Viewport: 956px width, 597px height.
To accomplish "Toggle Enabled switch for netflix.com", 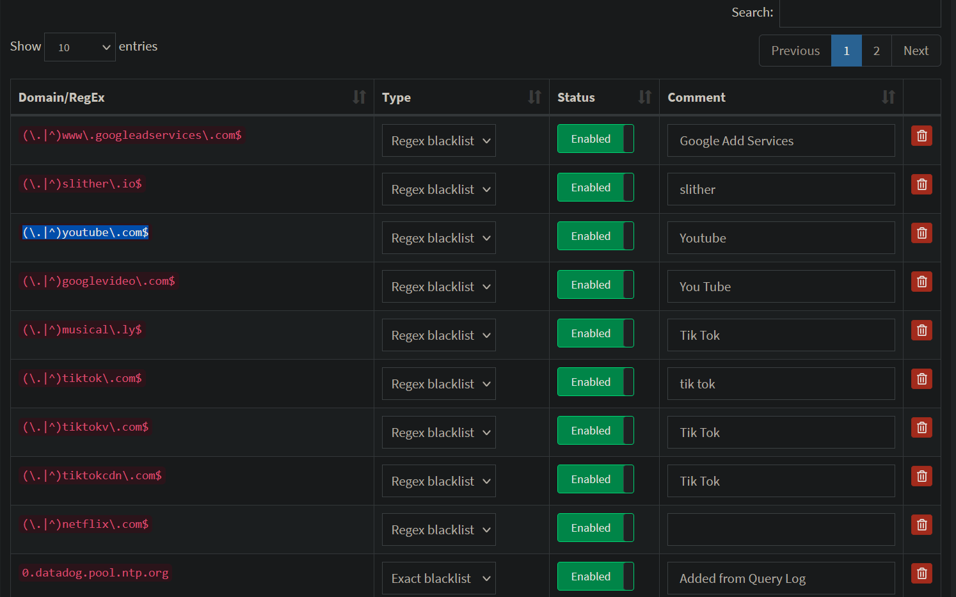I will tap(596, 528).
